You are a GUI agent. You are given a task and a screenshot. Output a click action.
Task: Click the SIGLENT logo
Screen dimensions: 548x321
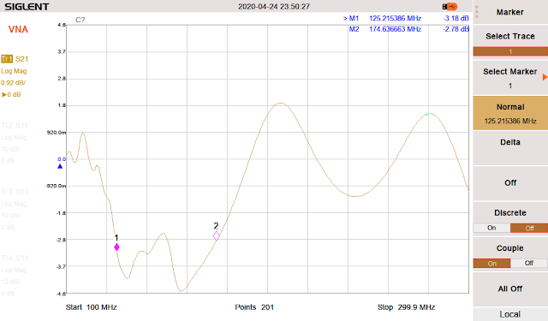point(27,7)
